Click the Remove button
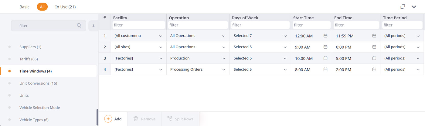The height and width of the screenshot is (126, 425). (x=144, y=119)
